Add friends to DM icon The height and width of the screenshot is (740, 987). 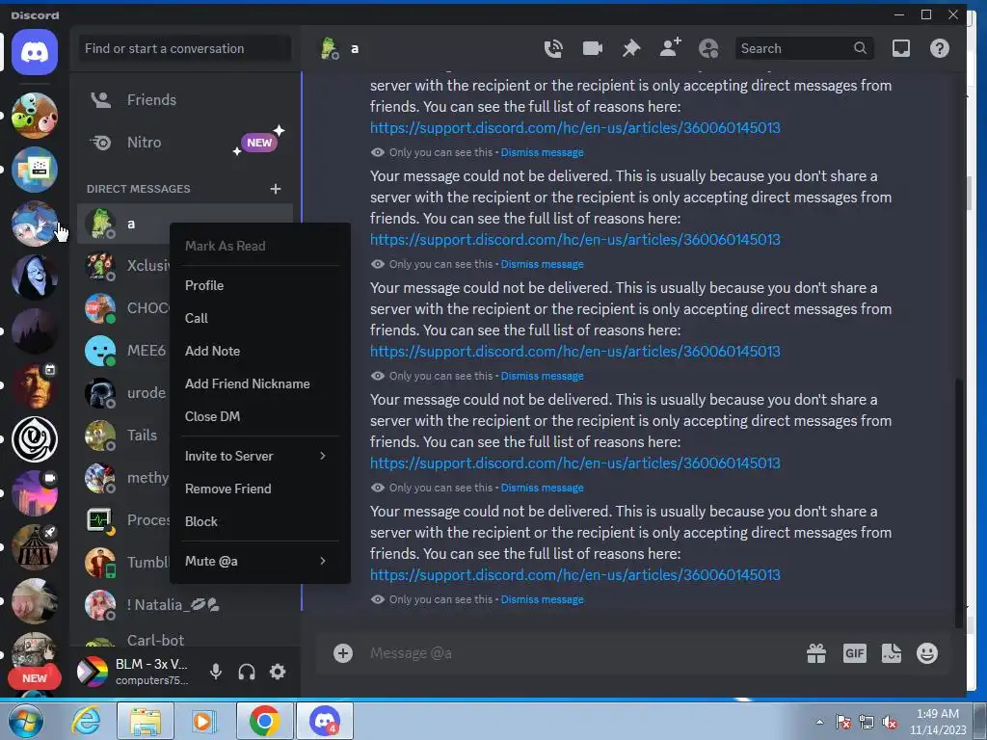coord(670,48)
